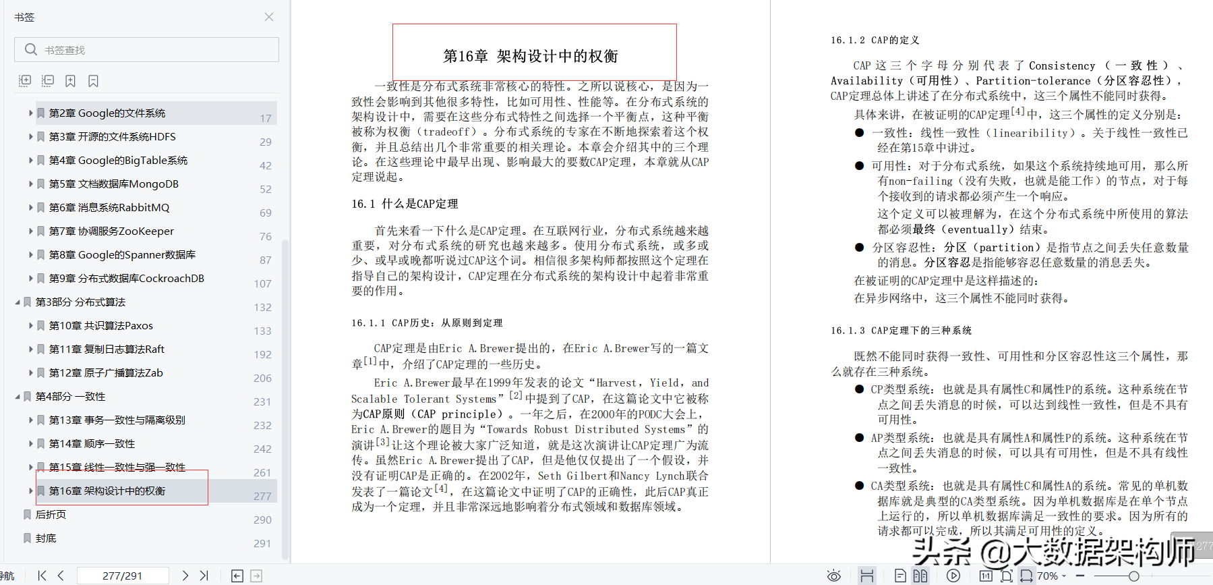Click footnote reference [1] after 章
The width and height of the screenshot is (1213, 585).
370,361
